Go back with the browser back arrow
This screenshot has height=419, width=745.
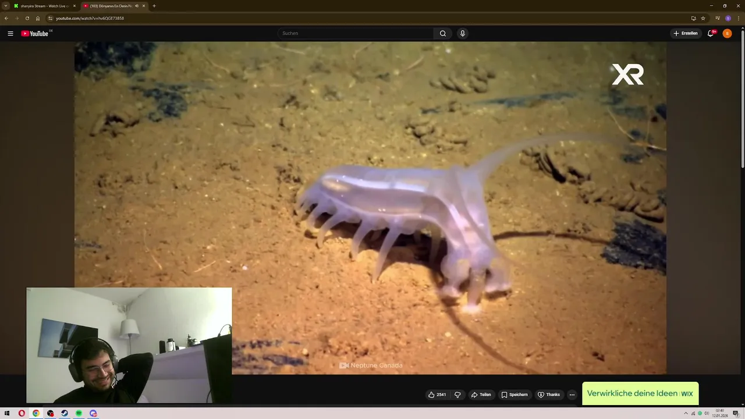click(6, 18)
